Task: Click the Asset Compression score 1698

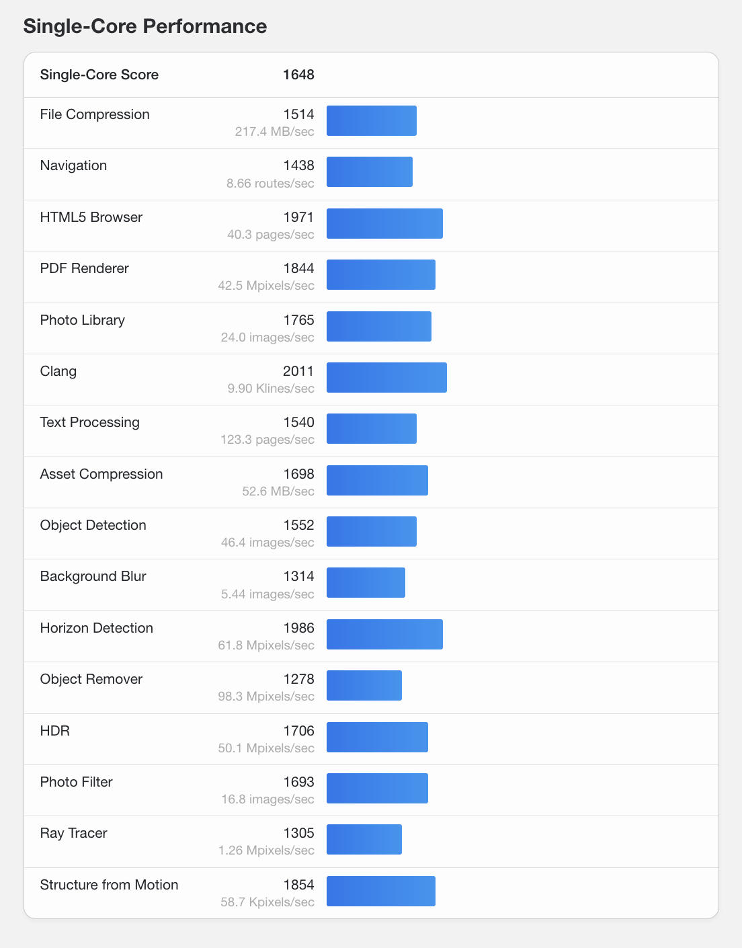Action: 298,474
